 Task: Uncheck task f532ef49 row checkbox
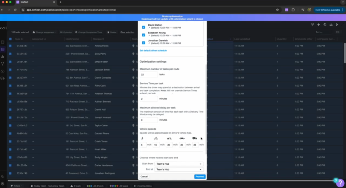(10, 173)
